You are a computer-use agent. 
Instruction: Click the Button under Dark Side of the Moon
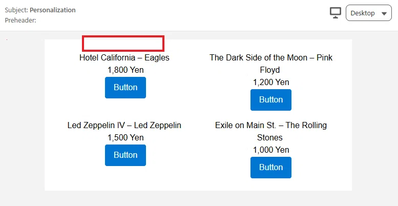(271, 100)
